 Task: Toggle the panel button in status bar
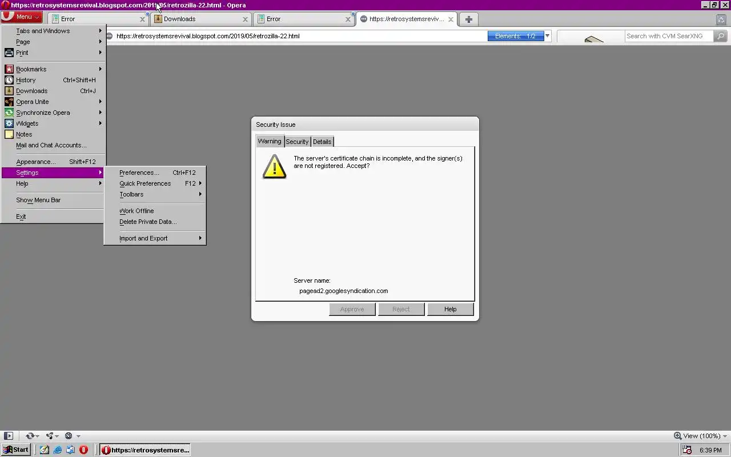click(8, 436)
